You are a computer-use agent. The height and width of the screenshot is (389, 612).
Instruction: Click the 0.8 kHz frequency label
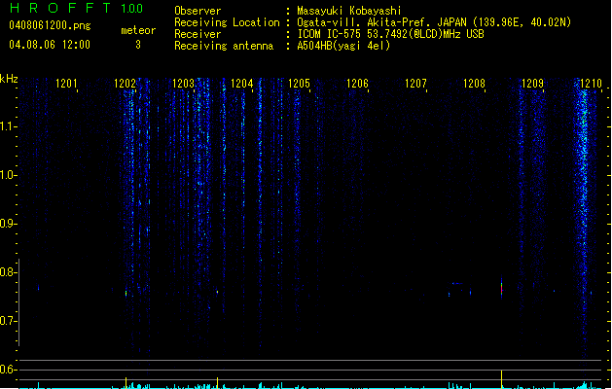(x=8, y=272)
